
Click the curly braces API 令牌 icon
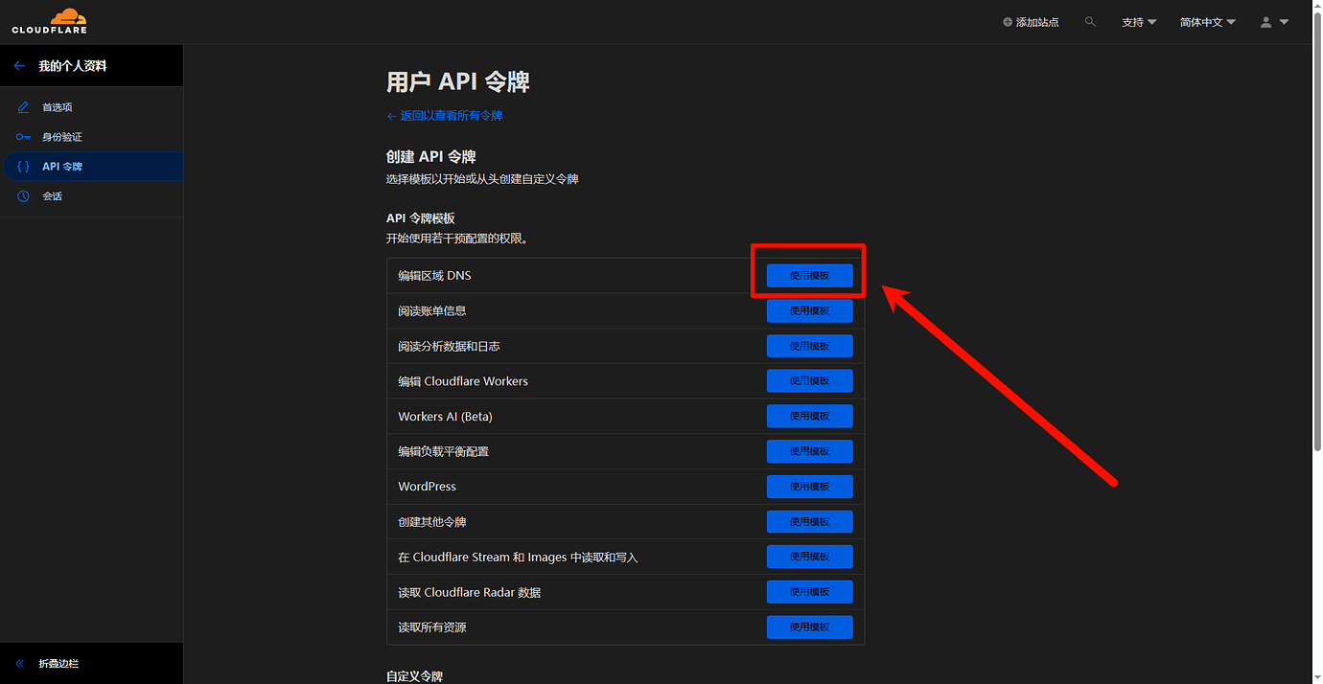coord(24,167)
